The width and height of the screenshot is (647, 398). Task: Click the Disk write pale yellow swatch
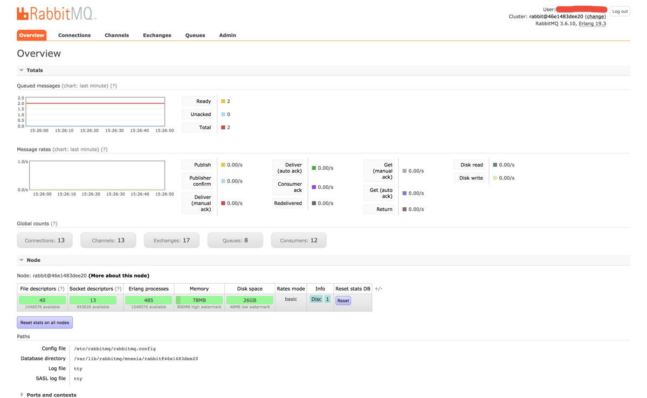(495, 178)
